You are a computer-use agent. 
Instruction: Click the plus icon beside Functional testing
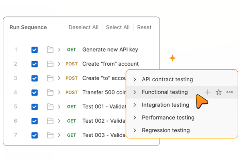click(x=208, y=92)
